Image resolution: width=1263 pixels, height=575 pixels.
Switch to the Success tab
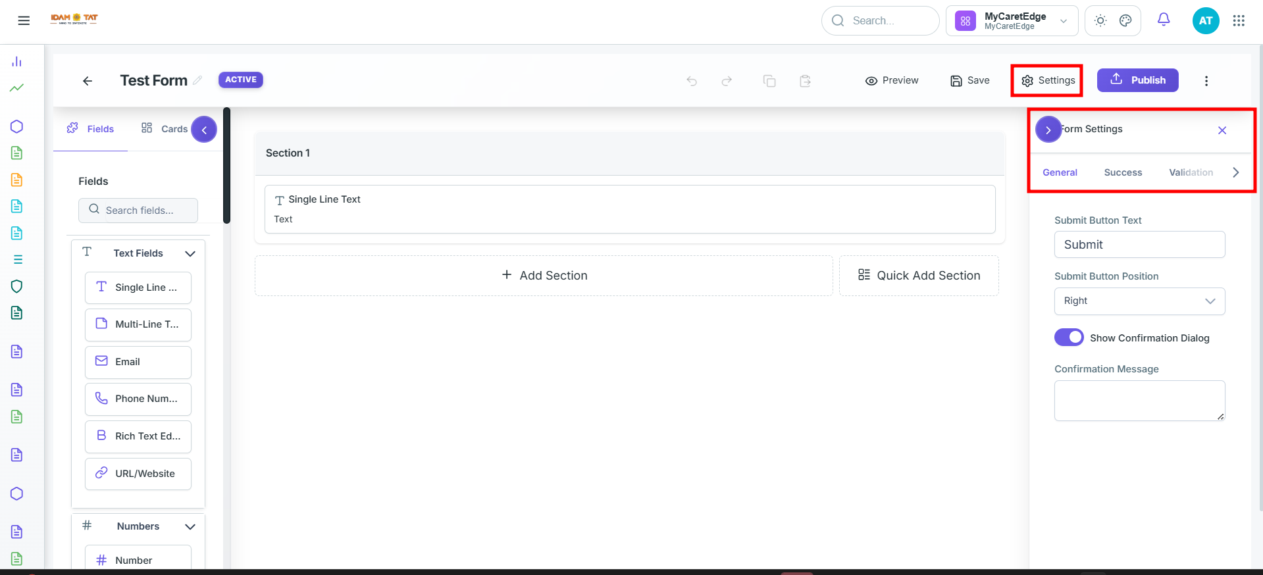tap(1123, 172)
